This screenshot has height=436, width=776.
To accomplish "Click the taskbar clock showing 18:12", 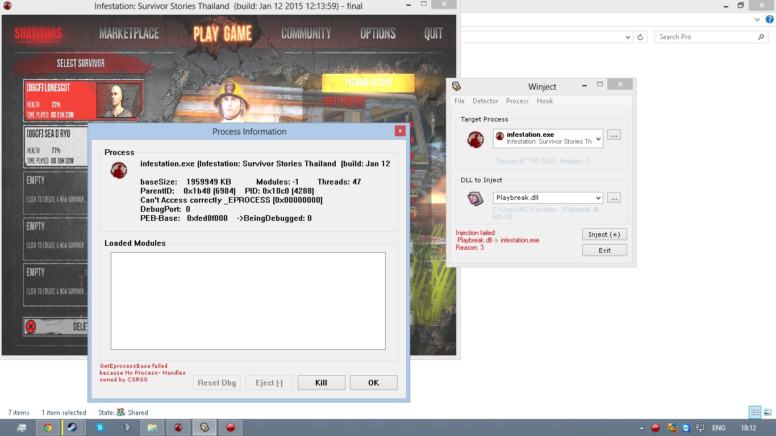I will tap(749, 428).
